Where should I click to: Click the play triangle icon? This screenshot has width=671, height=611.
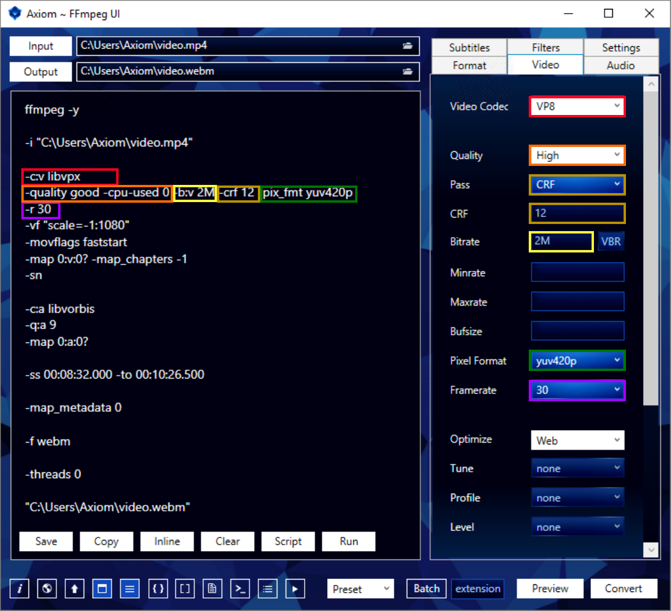[295, 588]
